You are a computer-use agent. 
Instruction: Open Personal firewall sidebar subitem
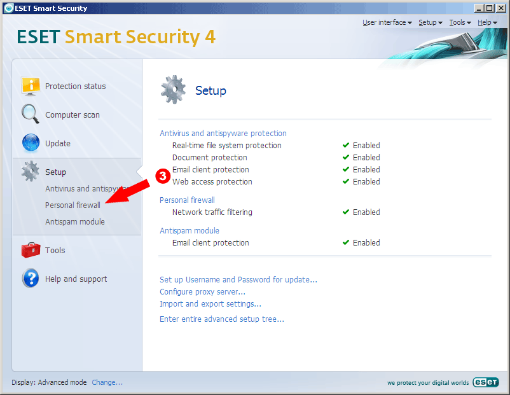73,205
